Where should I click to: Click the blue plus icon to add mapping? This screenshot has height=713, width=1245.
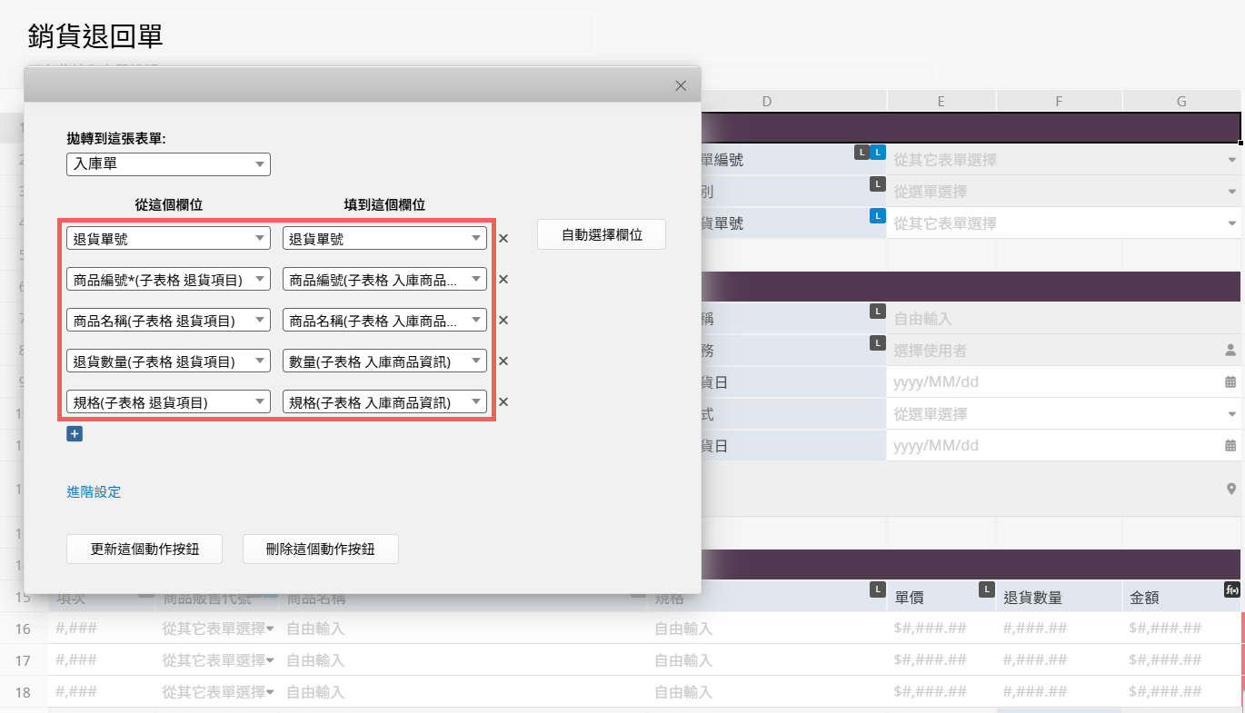pos(75,434)
